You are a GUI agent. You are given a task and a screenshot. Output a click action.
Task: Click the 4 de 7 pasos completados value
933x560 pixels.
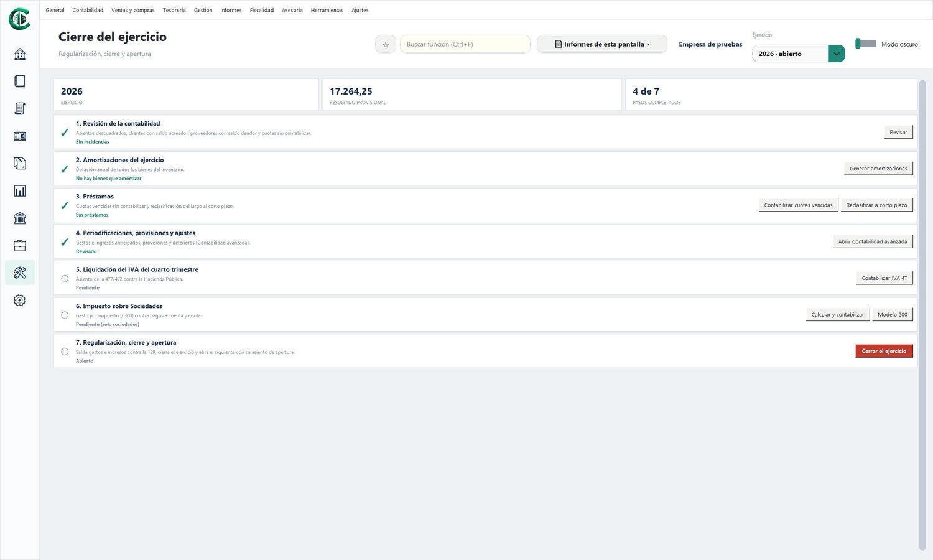pos(646,91)
